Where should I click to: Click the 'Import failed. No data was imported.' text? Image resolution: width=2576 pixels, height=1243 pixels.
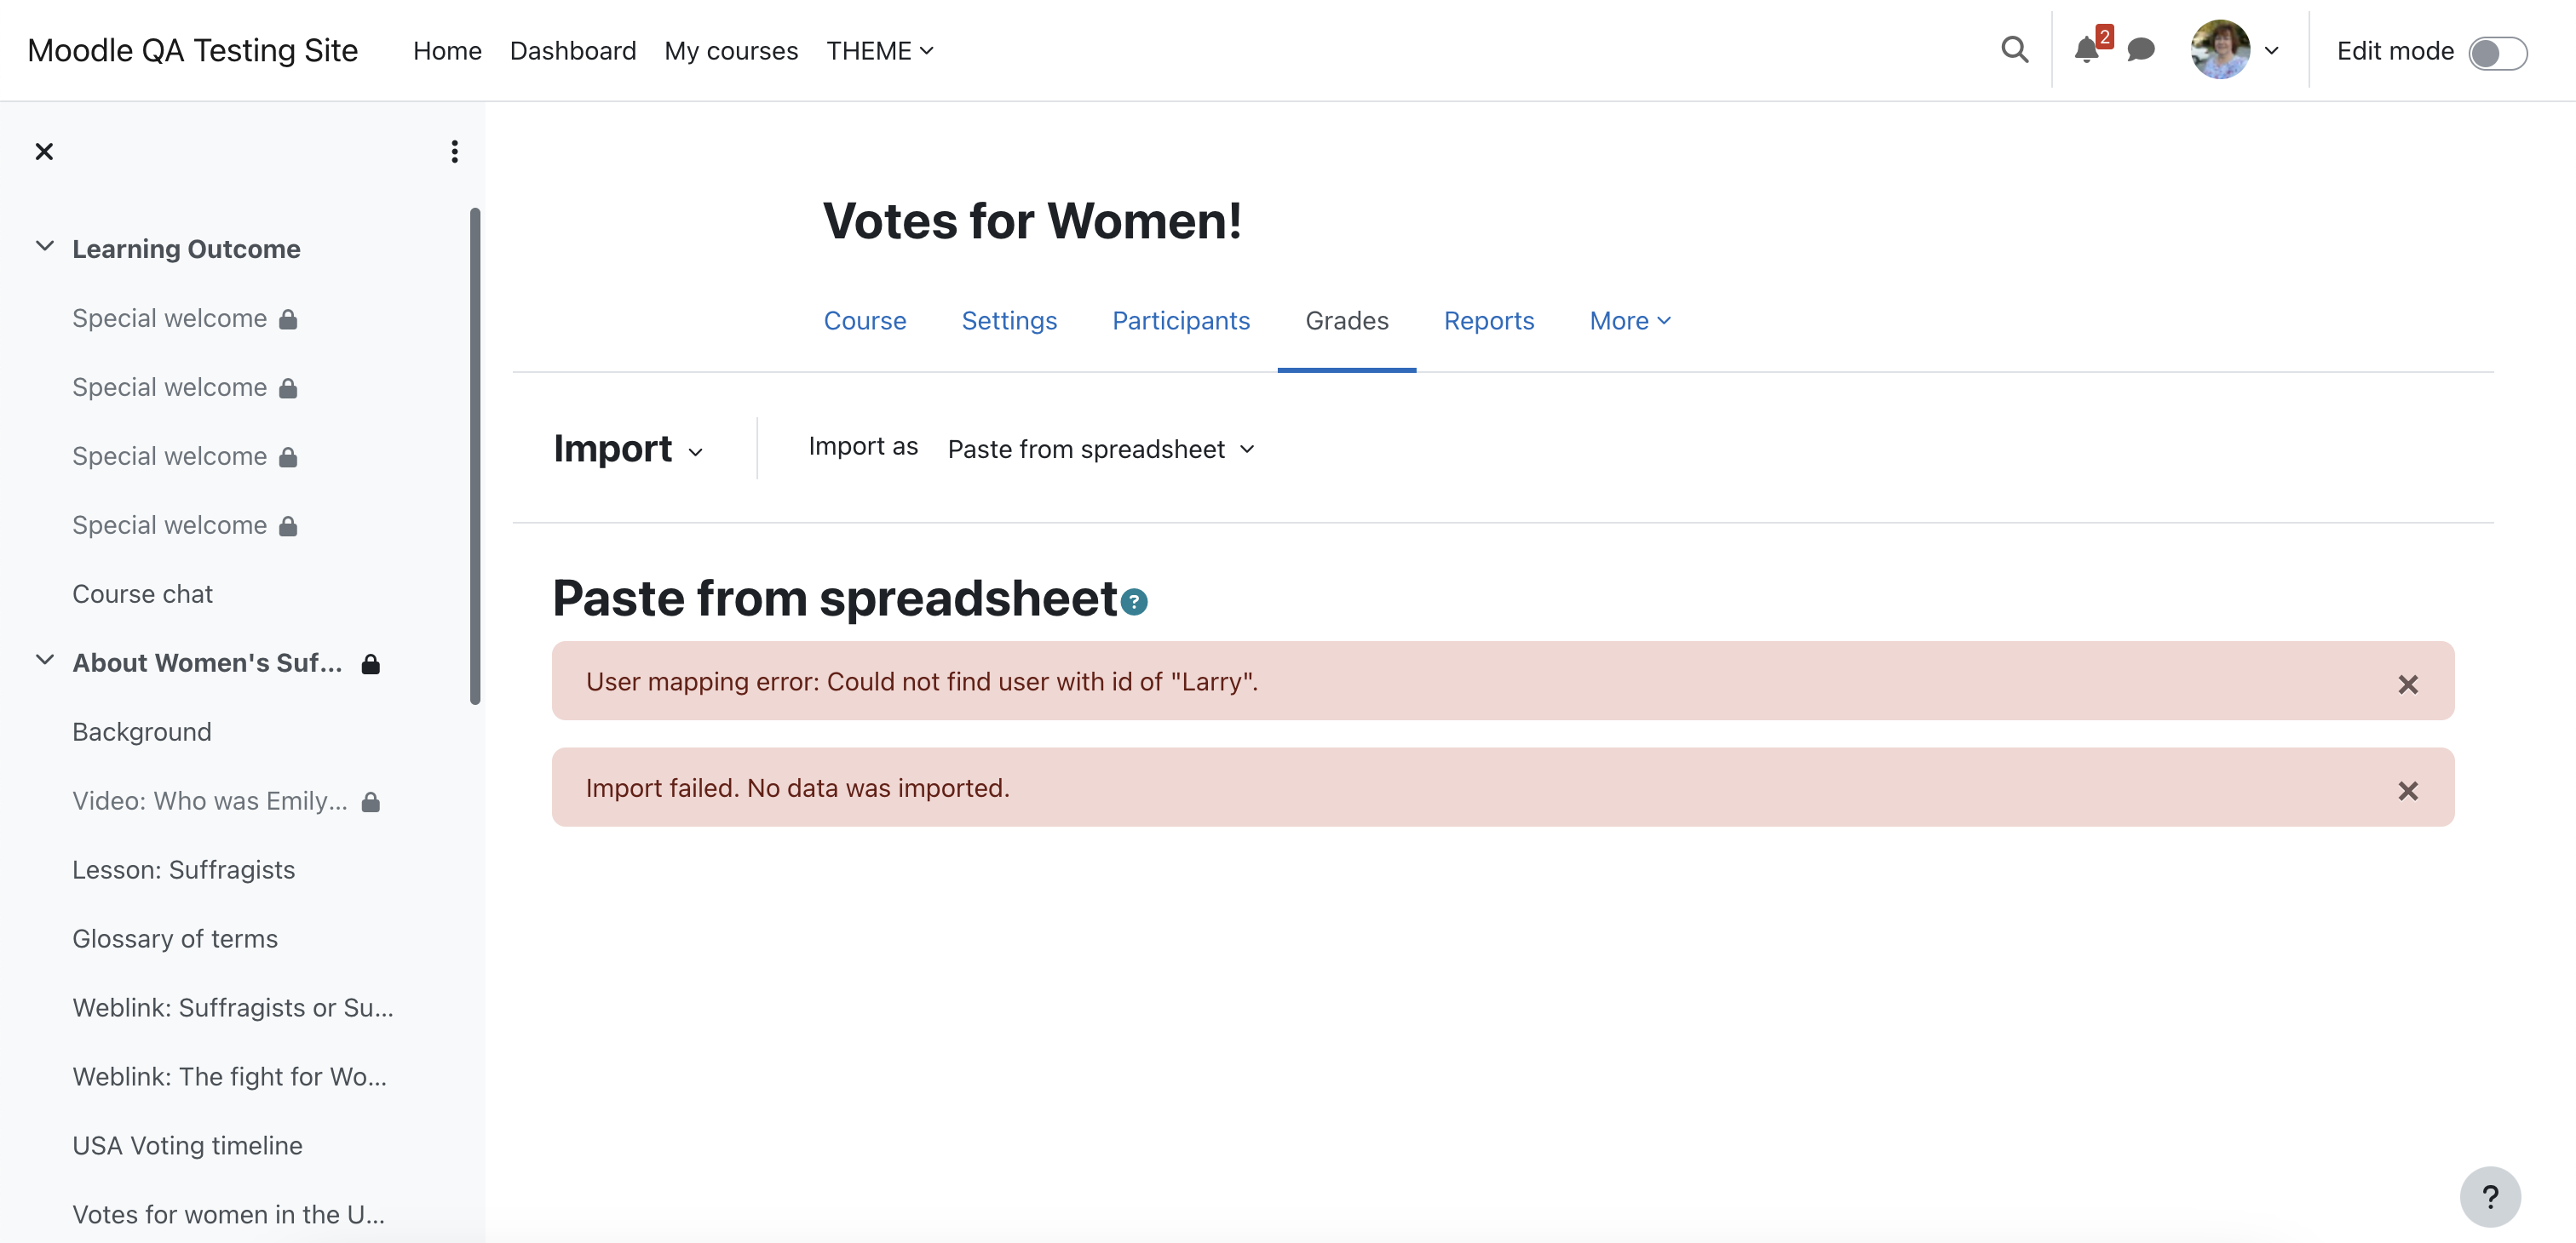tap(797, 788)
